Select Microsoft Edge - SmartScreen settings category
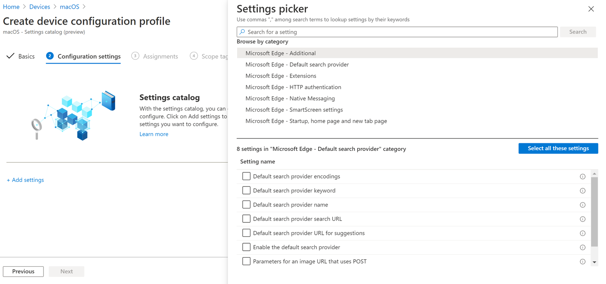The image size is (606, 284). [x=417, y=110]
